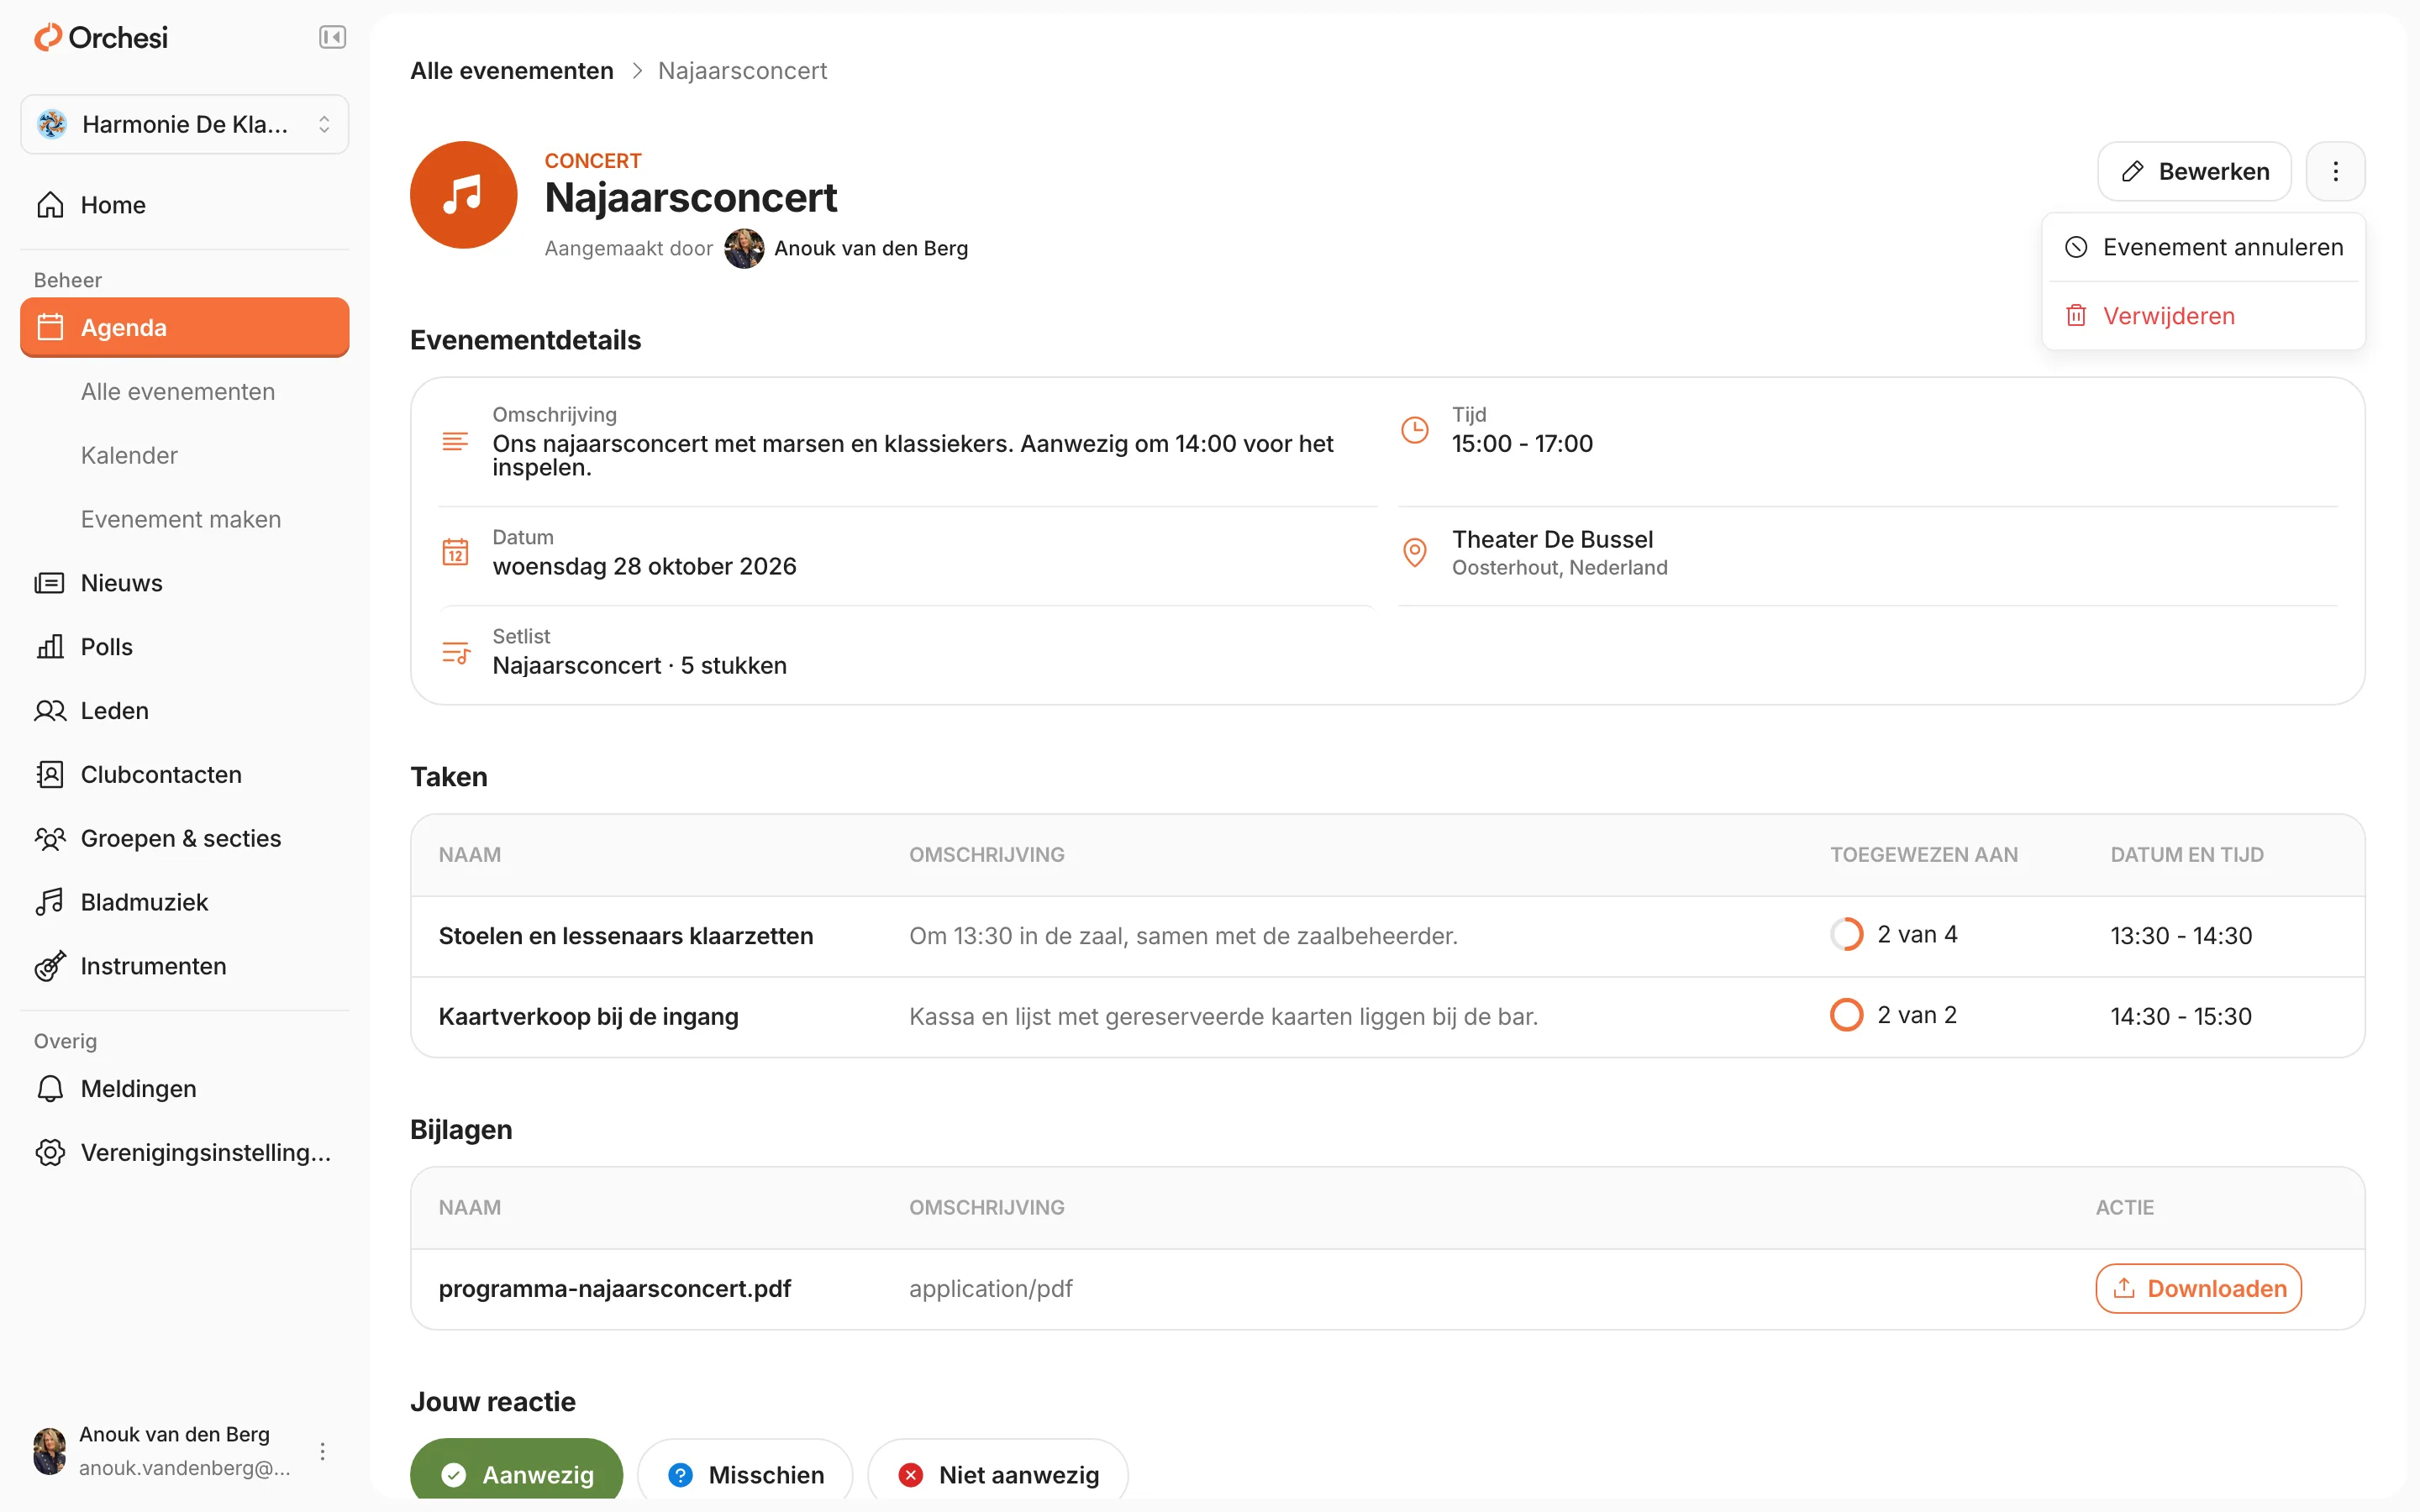Click programma-najaarsconcert.pdf file name

tap(615, 1289)
